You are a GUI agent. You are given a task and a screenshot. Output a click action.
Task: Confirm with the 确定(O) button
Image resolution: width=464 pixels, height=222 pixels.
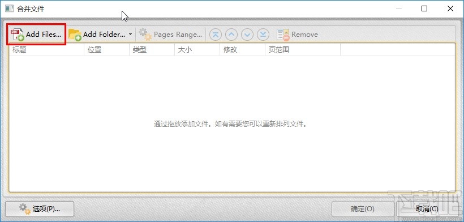pyautogui.click(x=363, y=209)
